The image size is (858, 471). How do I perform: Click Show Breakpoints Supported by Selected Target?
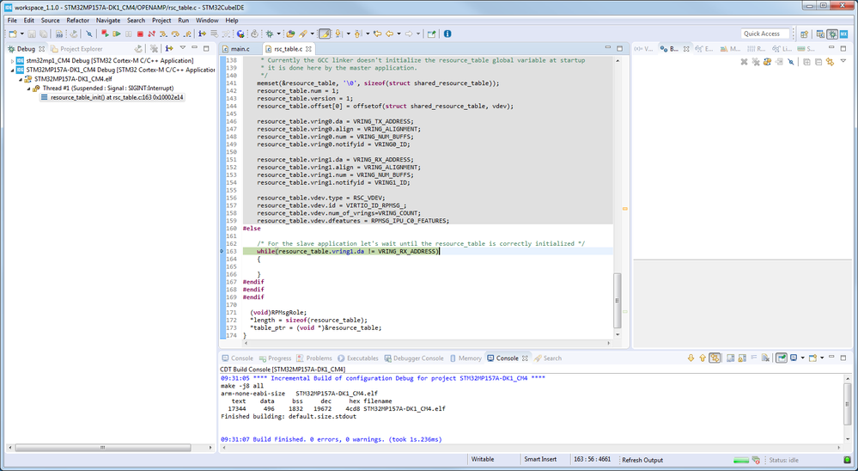point(767,62)
